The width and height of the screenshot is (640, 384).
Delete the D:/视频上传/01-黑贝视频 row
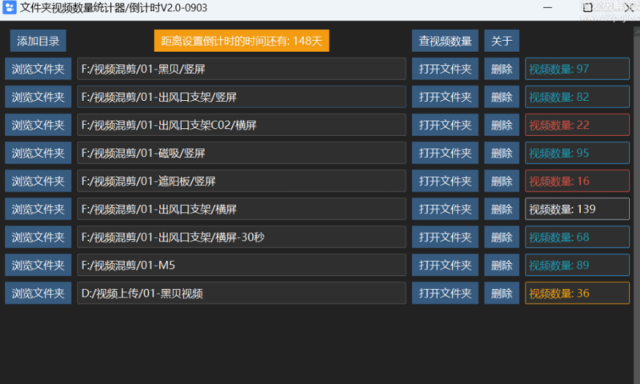click(502, 293)
